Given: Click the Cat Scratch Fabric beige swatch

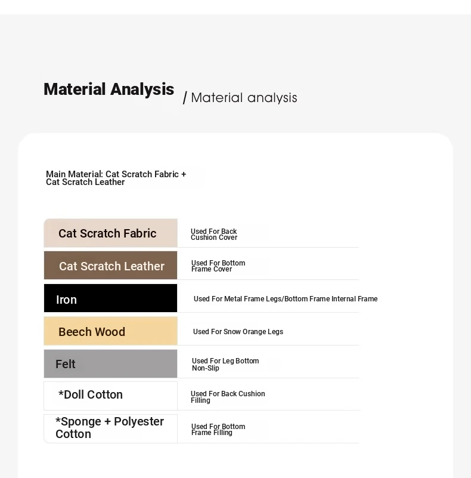Looking at the screenshot, I should coord(110,233).
